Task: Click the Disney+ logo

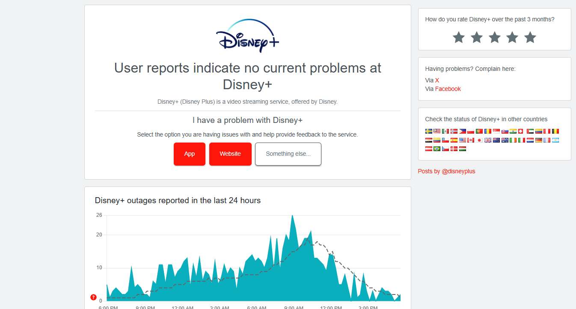Action: coord(247,36)
